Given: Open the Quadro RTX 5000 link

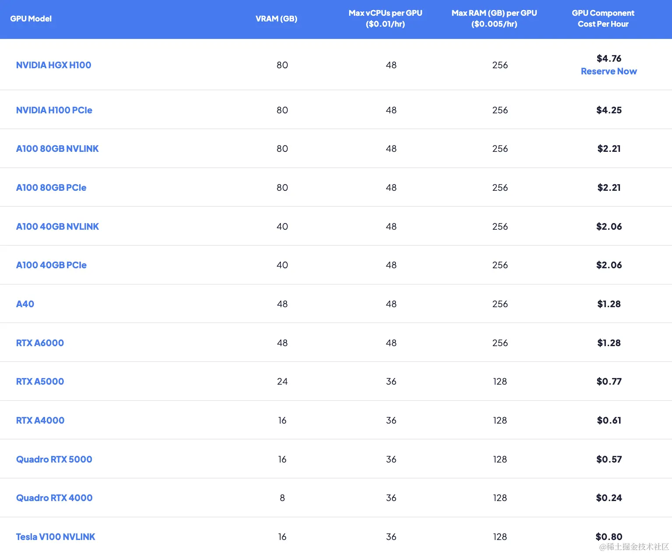Looking at the screenshot, I should coord(54,459).
